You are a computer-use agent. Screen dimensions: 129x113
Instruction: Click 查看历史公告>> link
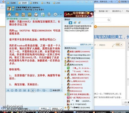pos(87,45)
